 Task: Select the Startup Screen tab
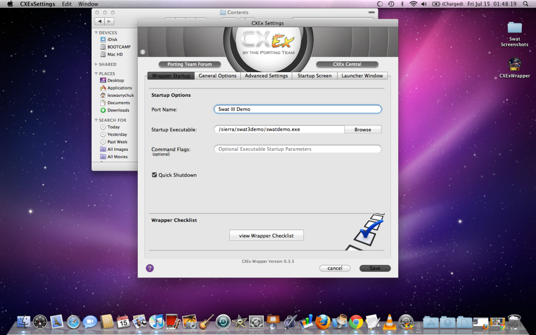pyautogui.click(x=315, y=75)
